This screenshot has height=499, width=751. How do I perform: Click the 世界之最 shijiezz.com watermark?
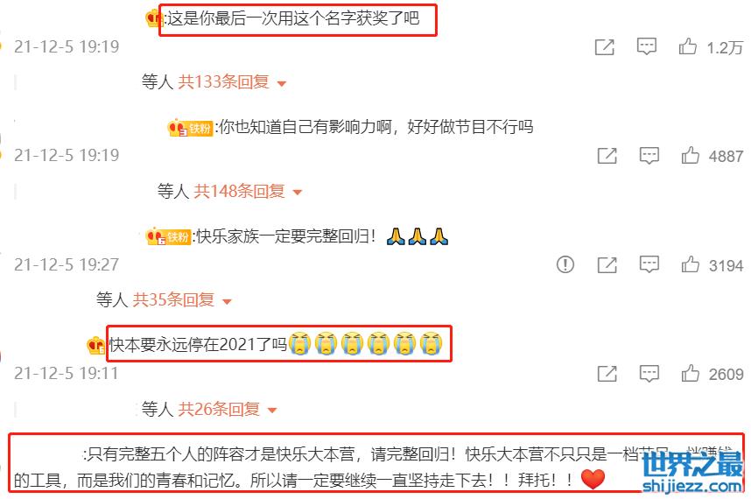click(x=692, y=471)
